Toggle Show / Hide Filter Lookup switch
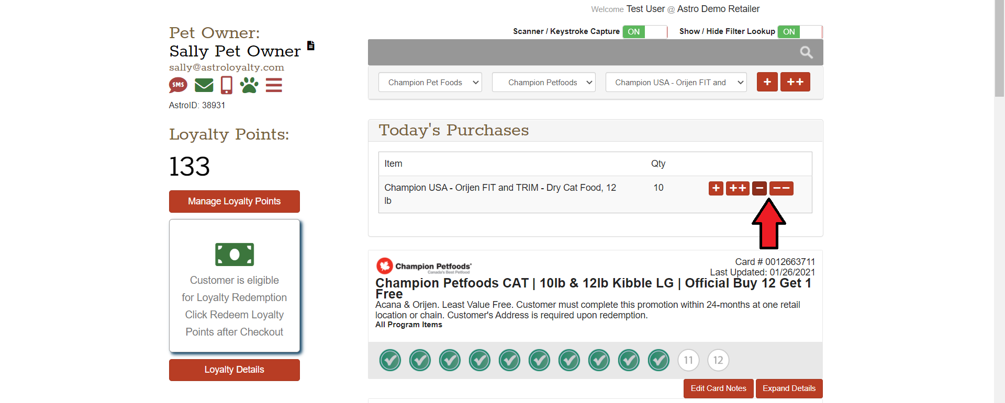This screenshot has width=1005, height=403. point(800,32)
